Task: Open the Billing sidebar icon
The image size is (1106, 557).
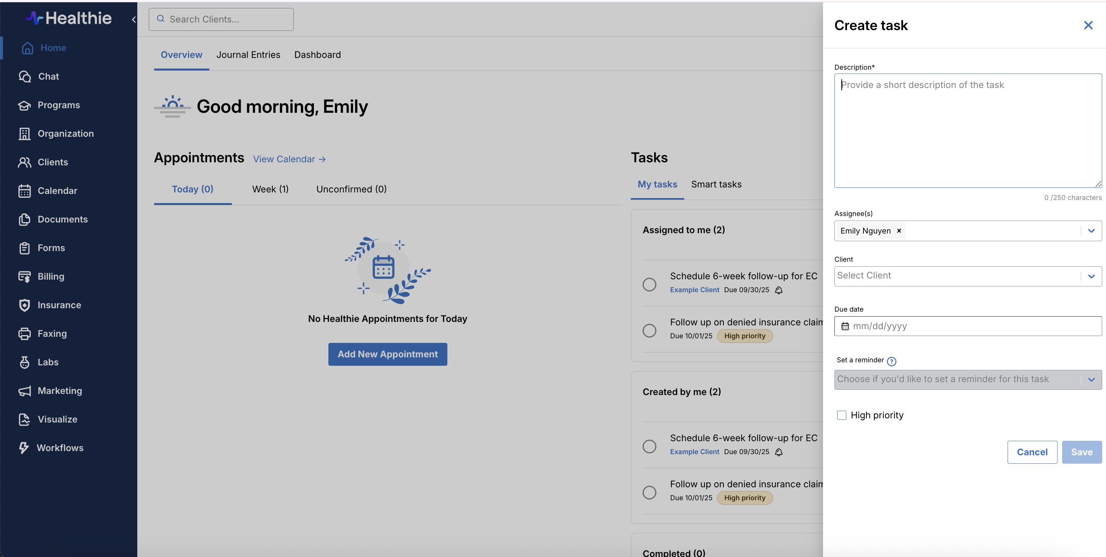Action: (x=24, y=277)
